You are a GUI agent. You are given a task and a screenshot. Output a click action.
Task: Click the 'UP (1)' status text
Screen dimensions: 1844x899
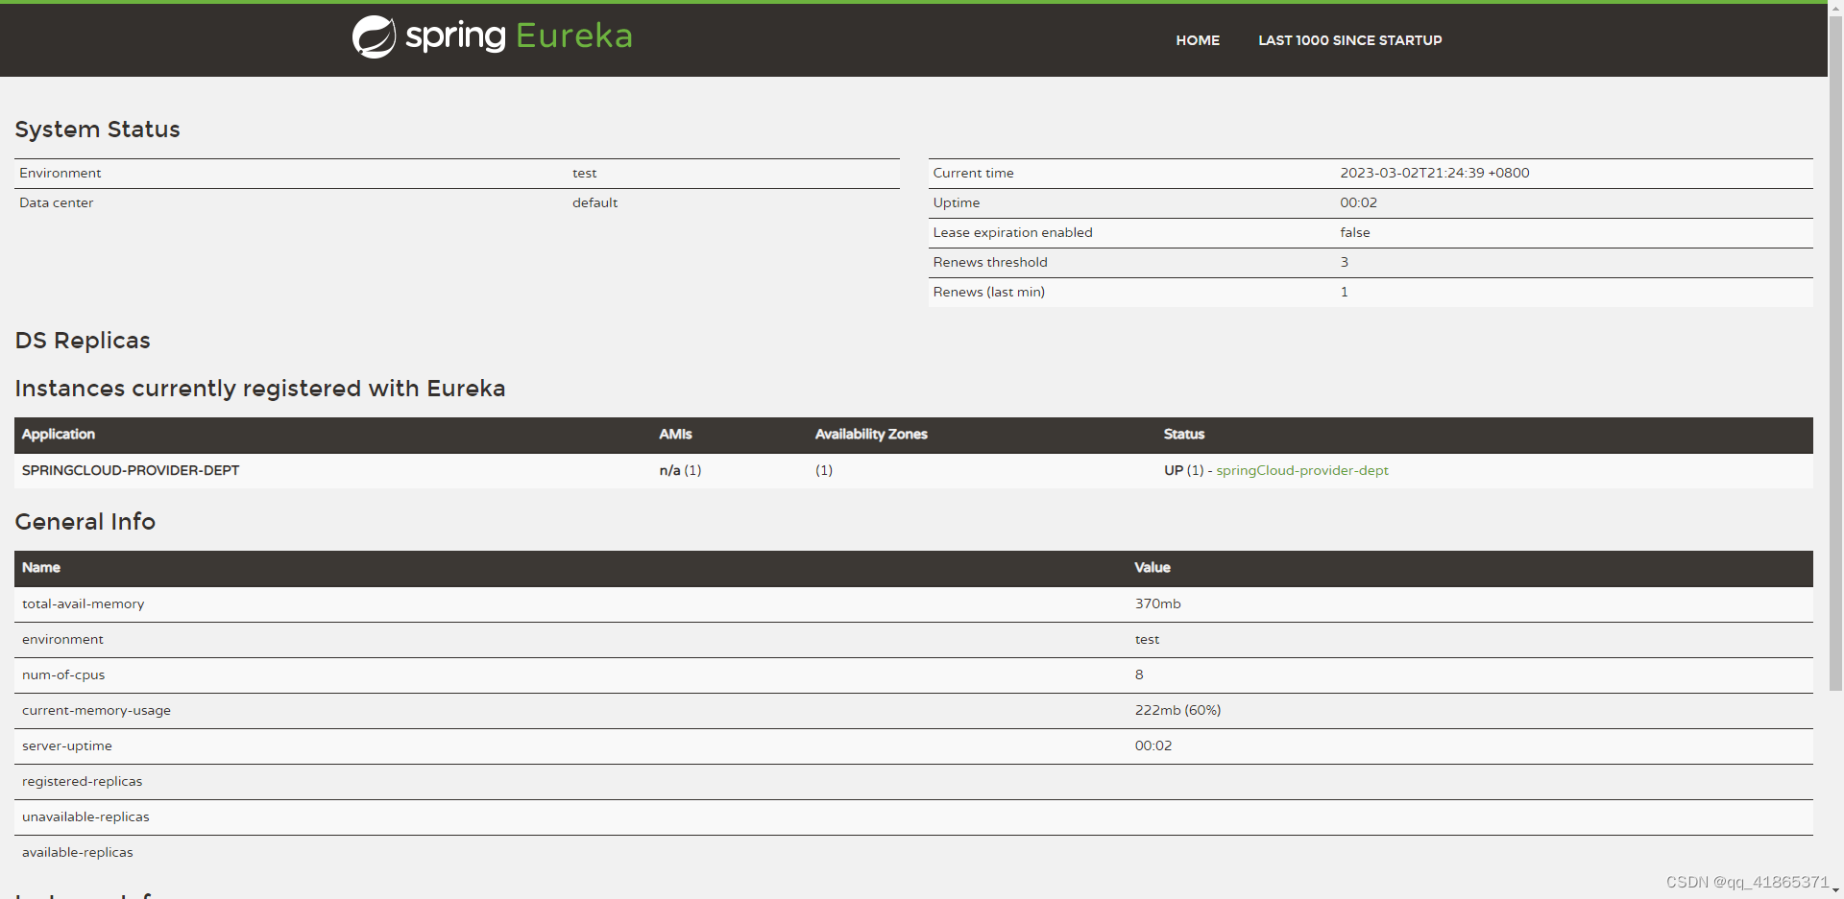point(1183,470)
